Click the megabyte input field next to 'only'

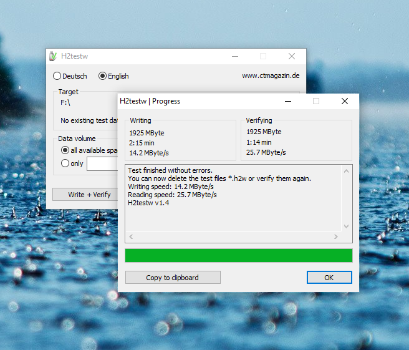[102, 163]
